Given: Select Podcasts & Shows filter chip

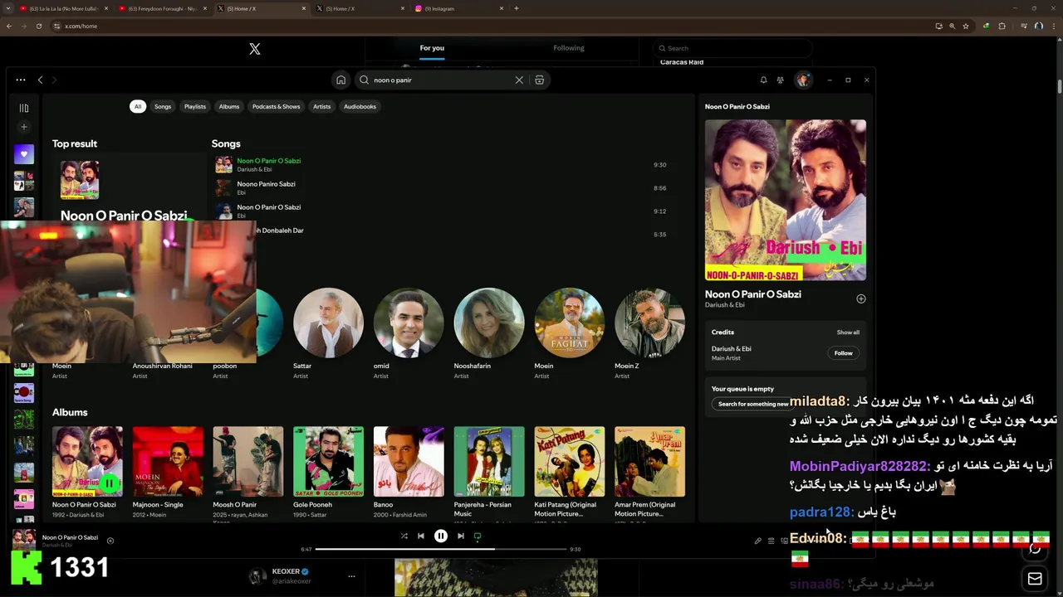Looking at the screenshot, I should tap(277, 106).
